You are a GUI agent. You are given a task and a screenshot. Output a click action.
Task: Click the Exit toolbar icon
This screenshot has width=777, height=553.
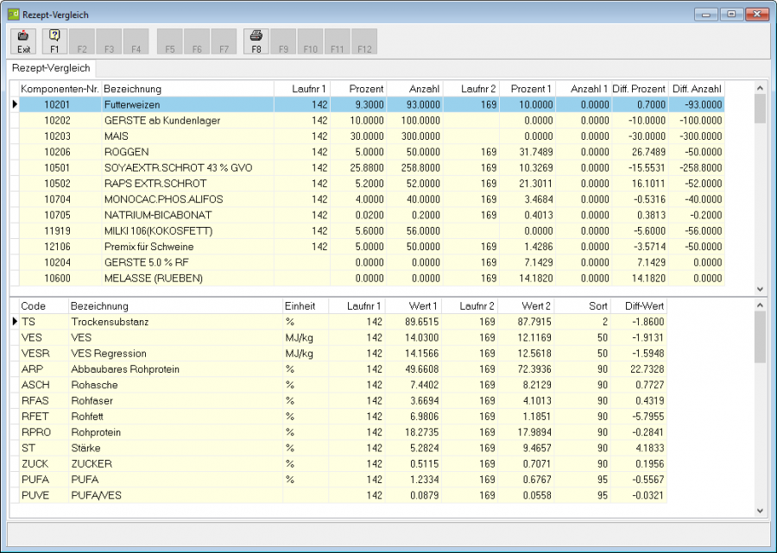pyautogui.click(x=23, y=41)
